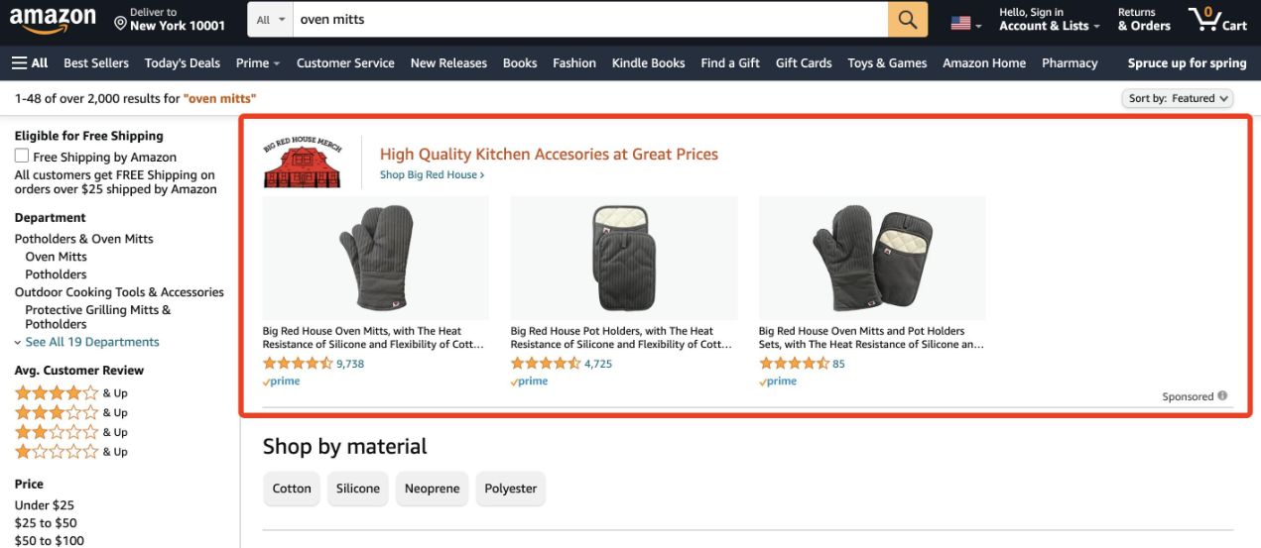Open the All hamburger menu
Image resolution: width=1261 pixels, height=548 pixels.
pos(30,62)
